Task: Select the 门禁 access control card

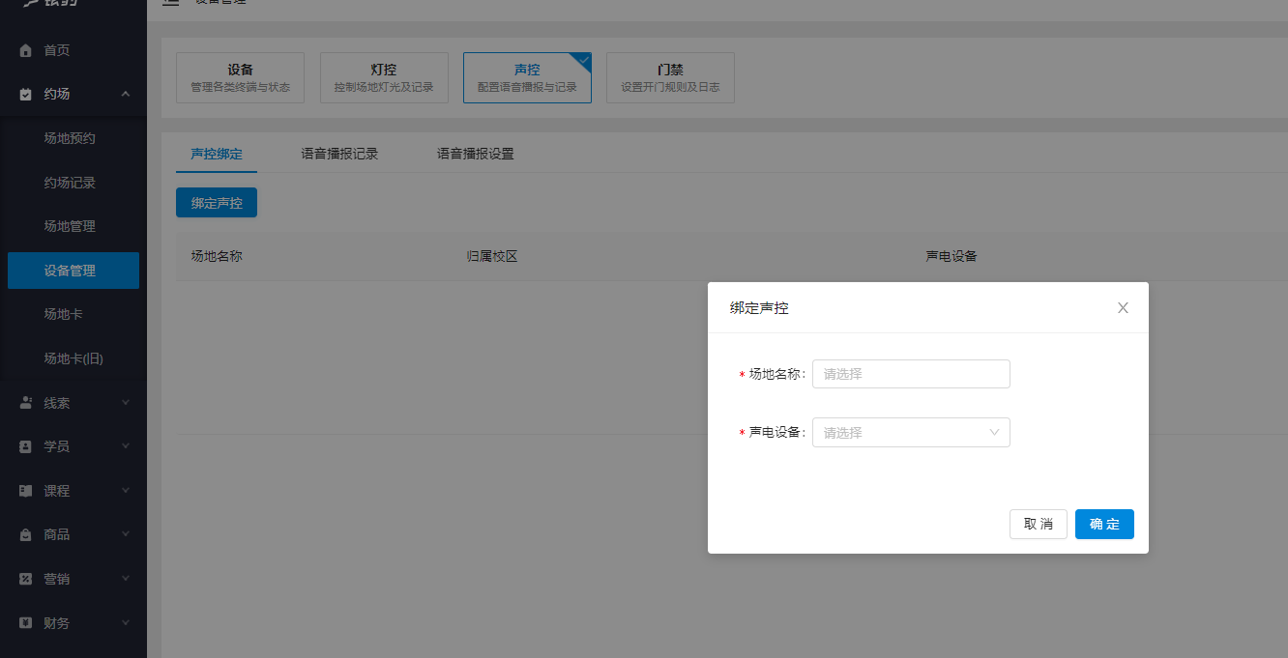Action: coord(670,77)
